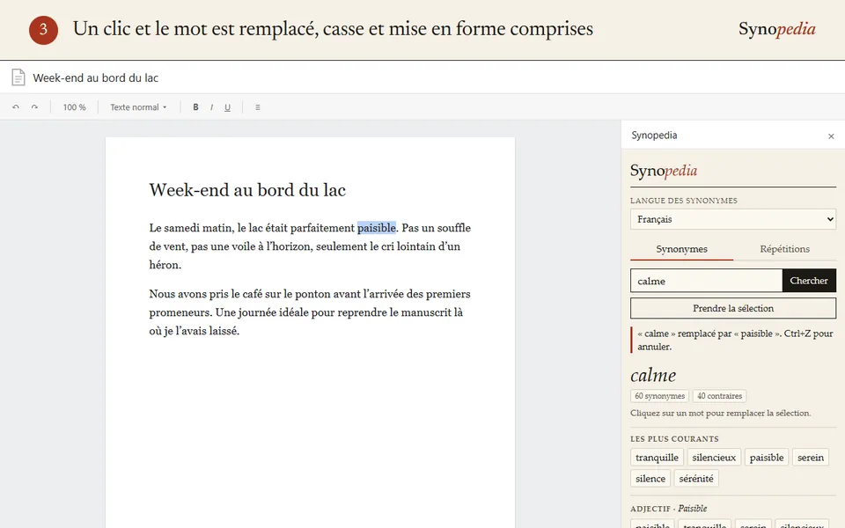The image size is (845, 528).
Task: Click the redo arrow in the toolbar
Action: point(34,107)
